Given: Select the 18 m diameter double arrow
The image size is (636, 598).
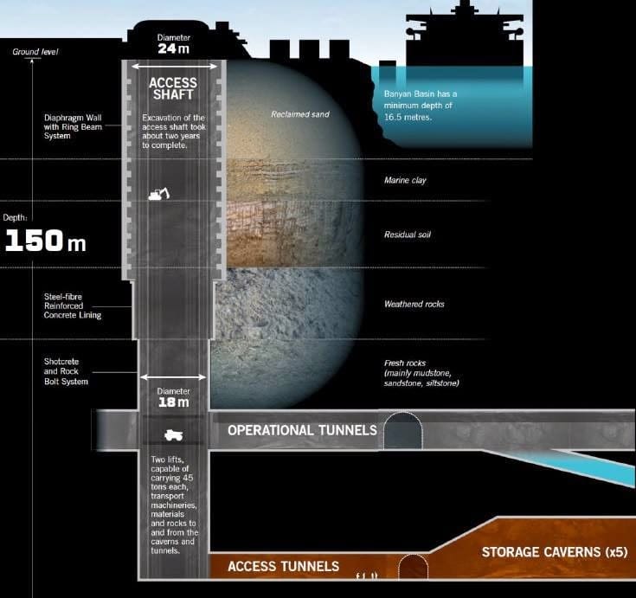Looking at the screenshot, I should click(173, 377).
